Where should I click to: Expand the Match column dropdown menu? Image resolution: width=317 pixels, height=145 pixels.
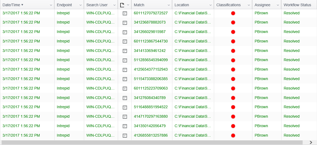169,5
